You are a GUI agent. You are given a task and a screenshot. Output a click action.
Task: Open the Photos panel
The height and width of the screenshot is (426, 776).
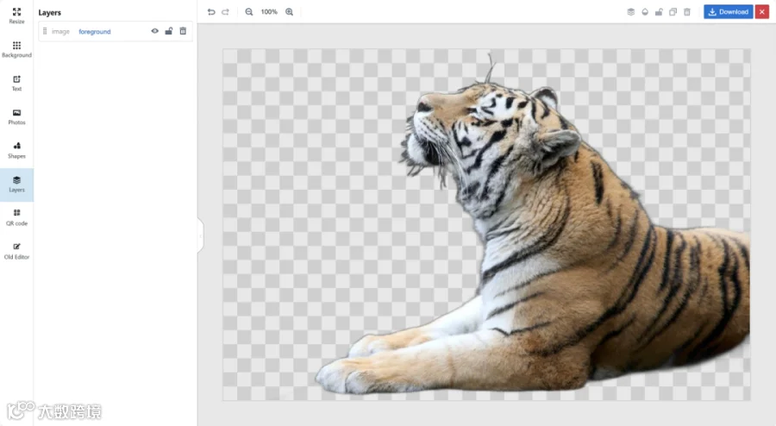pyautogui.click(x=16, y=116)
